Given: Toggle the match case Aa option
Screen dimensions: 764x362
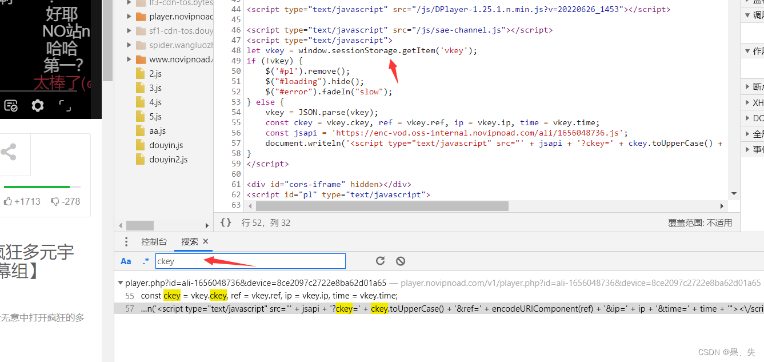Looking at the screenshot, I should (126, 261).
